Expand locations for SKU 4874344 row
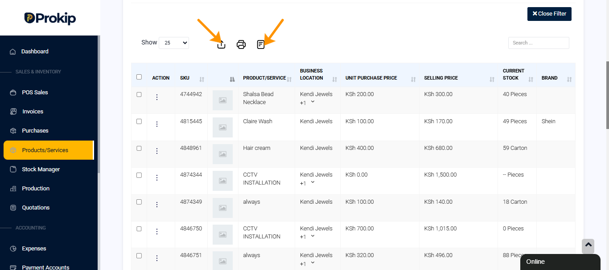 [313, 182]
